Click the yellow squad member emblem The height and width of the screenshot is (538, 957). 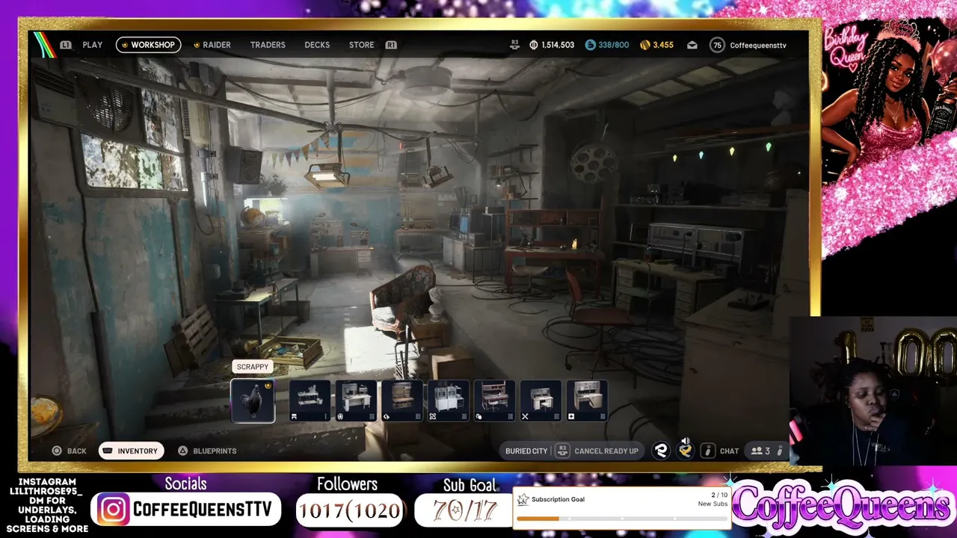pyautogui.click(x=685, y=451)
